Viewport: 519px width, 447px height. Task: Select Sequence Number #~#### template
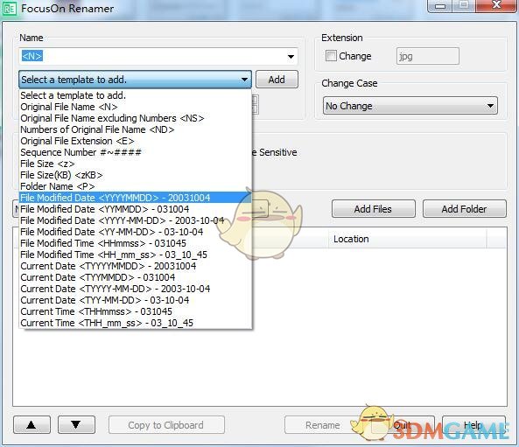(135, 152)
